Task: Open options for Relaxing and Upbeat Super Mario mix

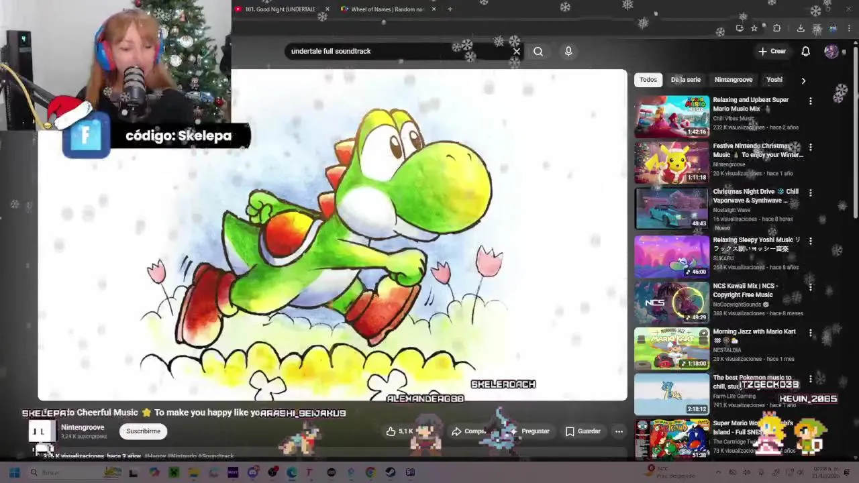Action: pyautogui.click(x=810, y=101)
